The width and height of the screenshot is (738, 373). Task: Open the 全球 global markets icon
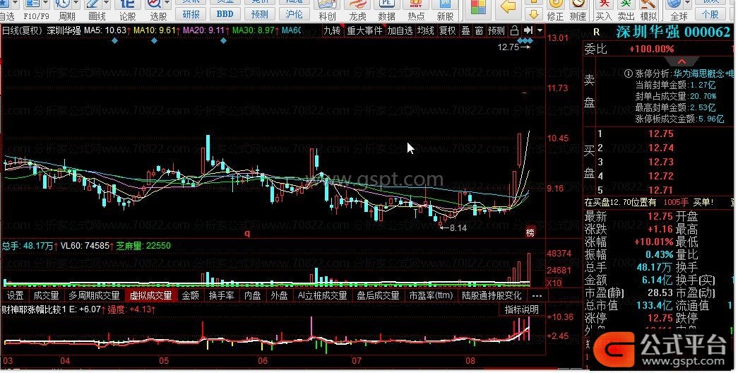pyautogui.click(x=674, y=4)
